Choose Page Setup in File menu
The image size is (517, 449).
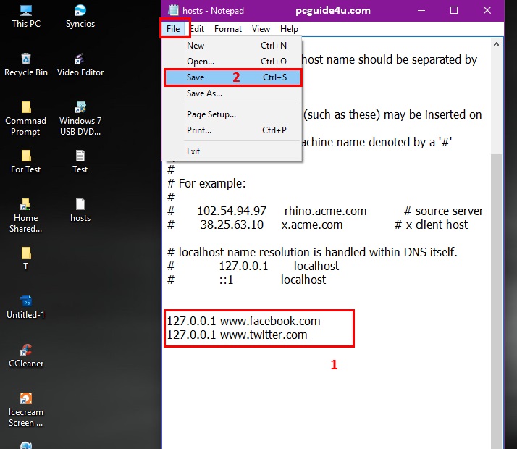[211, 114]
